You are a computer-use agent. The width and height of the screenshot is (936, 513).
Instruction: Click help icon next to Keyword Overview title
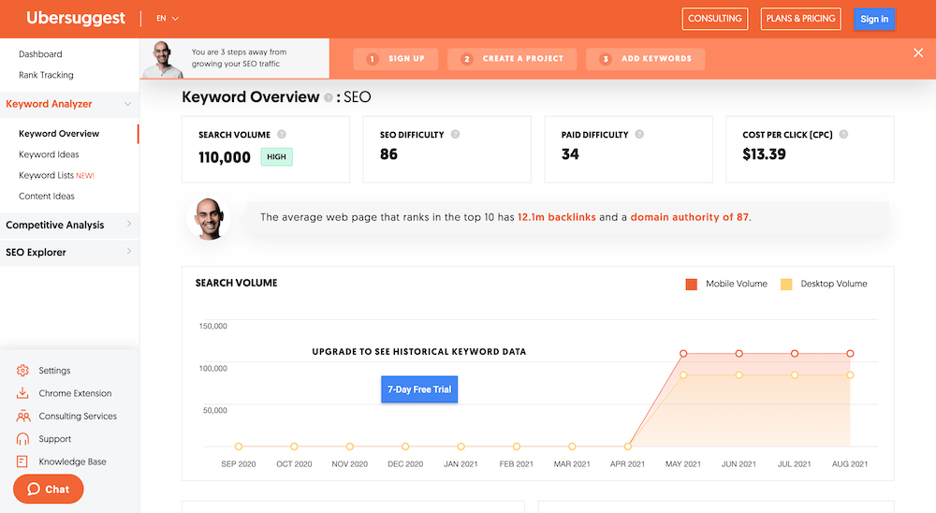tap(329, 97)
